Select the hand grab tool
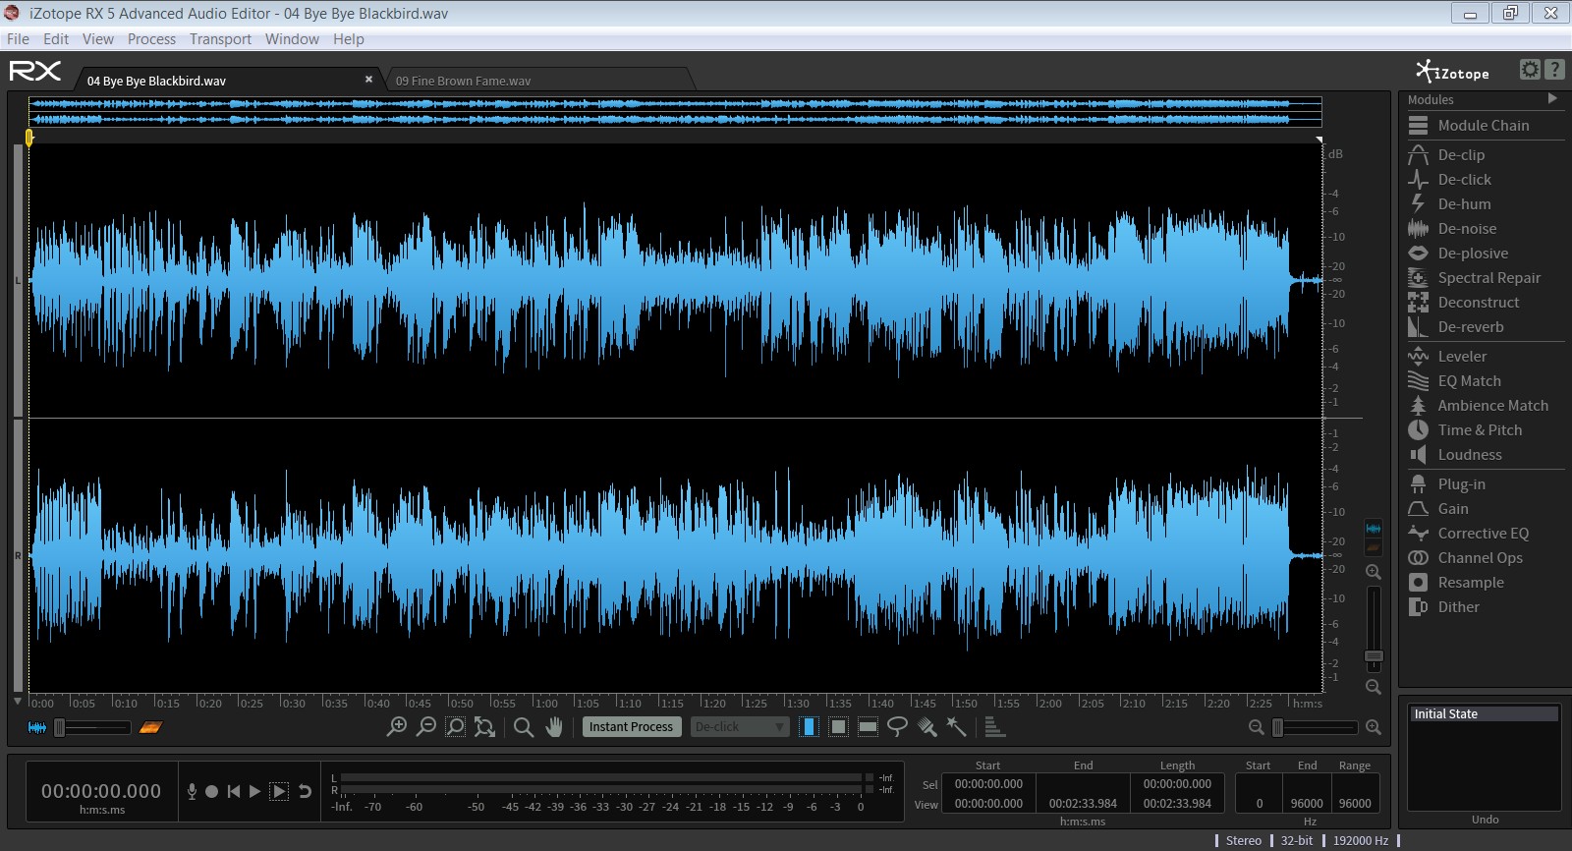 tap(554, 727)
